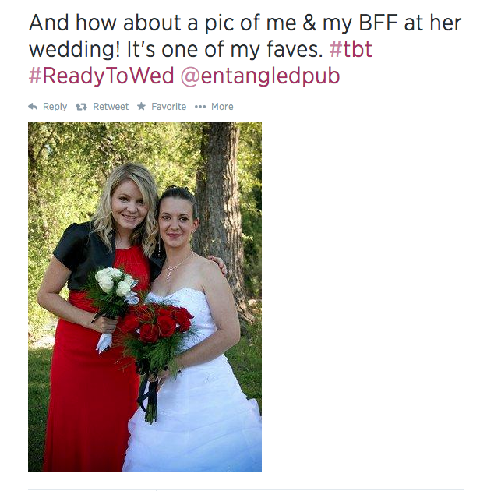Expand the More options menu label
The height and width of the screenshot is (491, 487).
point(222,107)
